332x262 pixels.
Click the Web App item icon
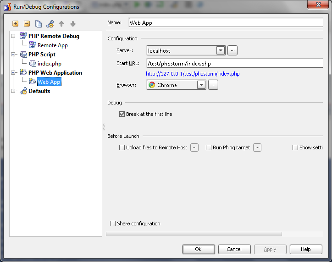(x=33, y=82)
